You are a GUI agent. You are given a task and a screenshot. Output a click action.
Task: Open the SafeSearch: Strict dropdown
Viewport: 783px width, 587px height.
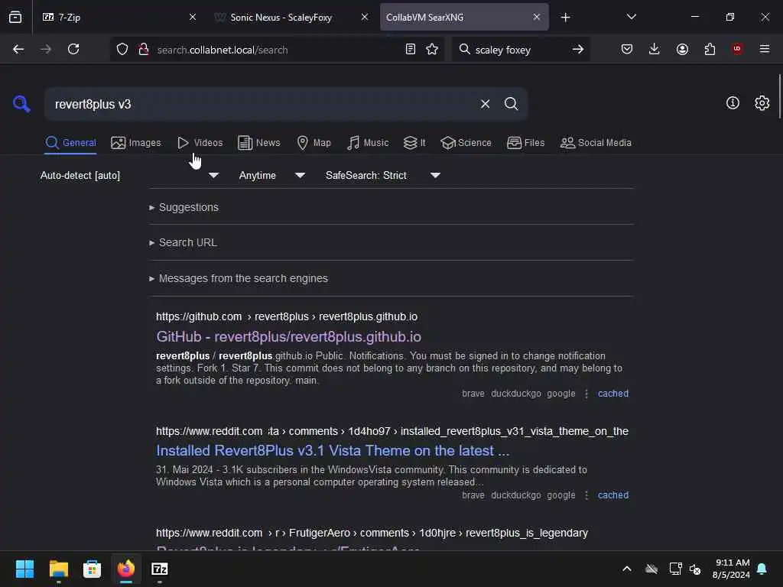tap(383, 175)
